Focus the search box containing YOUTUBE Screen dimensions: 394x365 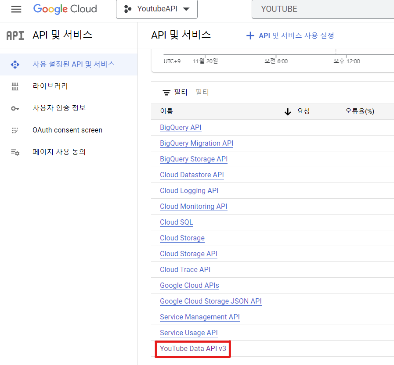(x=323, y=9)
